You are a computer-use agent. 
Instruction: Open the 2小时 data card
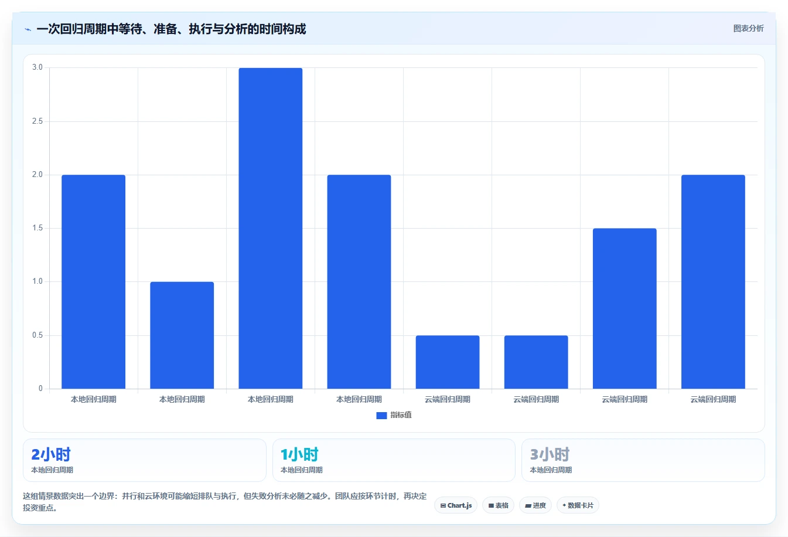[x=144, y=460]
